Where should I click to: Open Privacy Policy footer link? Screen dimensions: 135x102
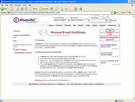click(89, 84)
